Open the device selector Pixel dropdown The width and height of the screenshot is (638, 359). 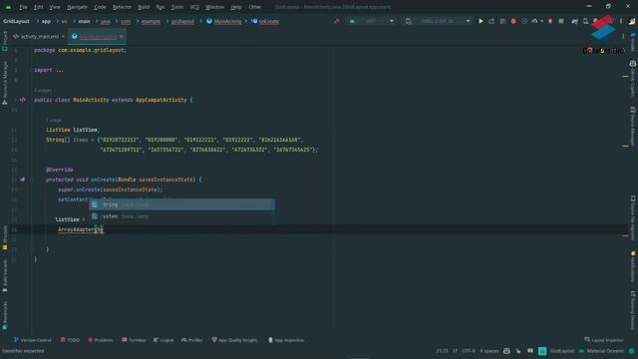(438, 21)
